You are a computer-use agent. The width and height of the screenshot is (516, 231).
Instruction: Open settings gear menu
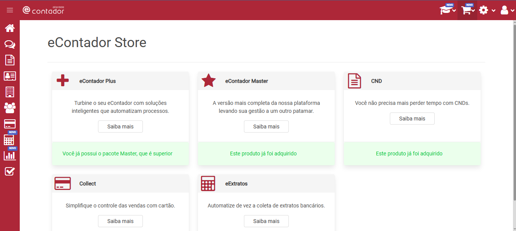[484, 10]
